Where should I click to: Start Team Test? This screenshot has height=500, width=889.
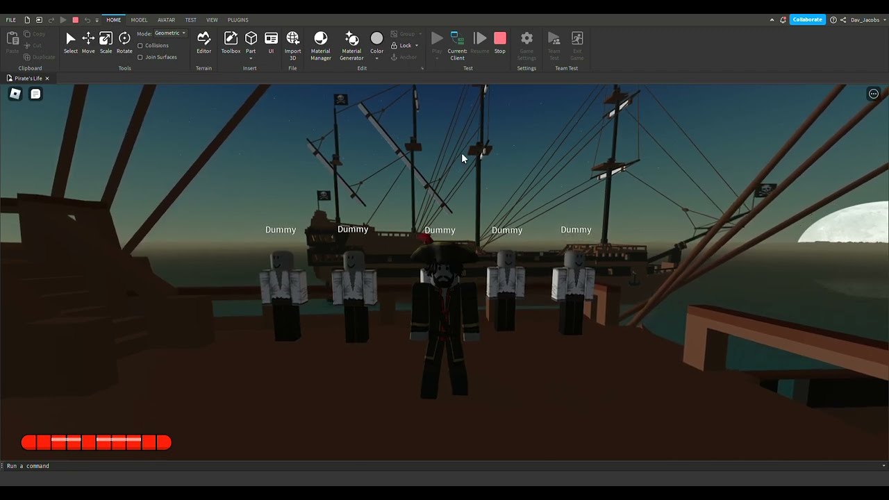pos(554,46)
